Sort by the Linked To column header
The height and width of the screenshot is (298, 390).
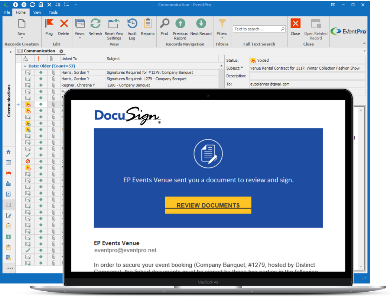point(83,58)
